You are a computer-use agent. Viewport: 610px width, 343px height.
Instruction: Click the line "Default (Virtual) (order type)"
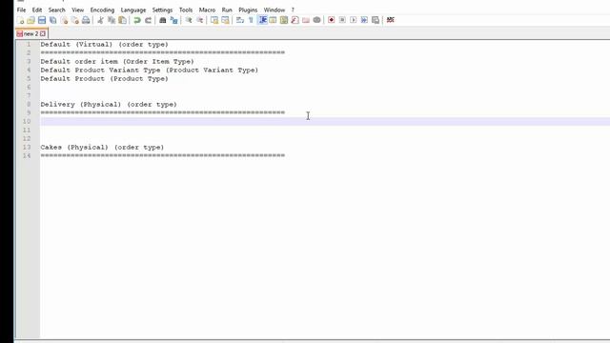104,45
